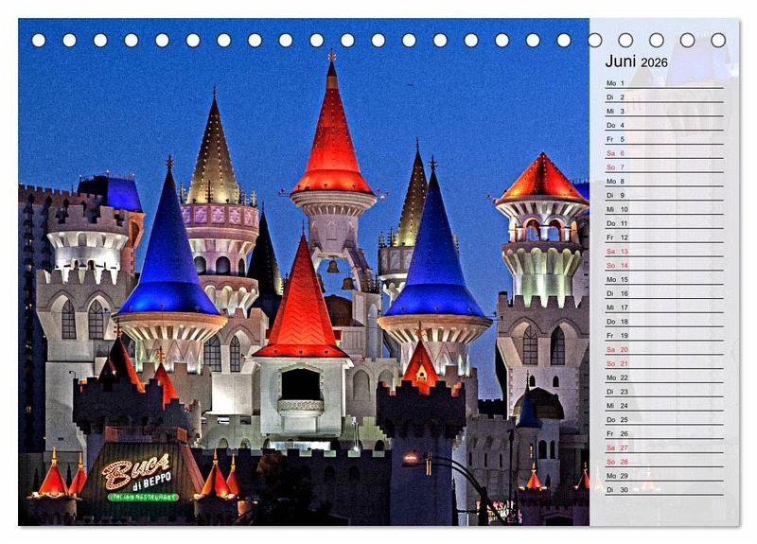This screenshot has height=544, width=757.
Task: Select the Sa 13 weekend entry
Action: tap(662, 252)
